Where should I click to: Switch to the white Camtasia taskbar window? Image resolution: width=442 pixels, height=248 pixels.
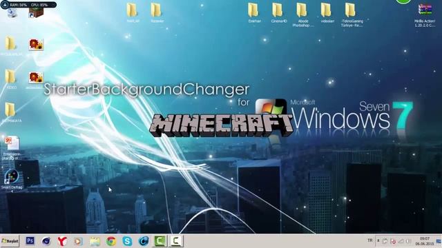click(x=176, y=241)
